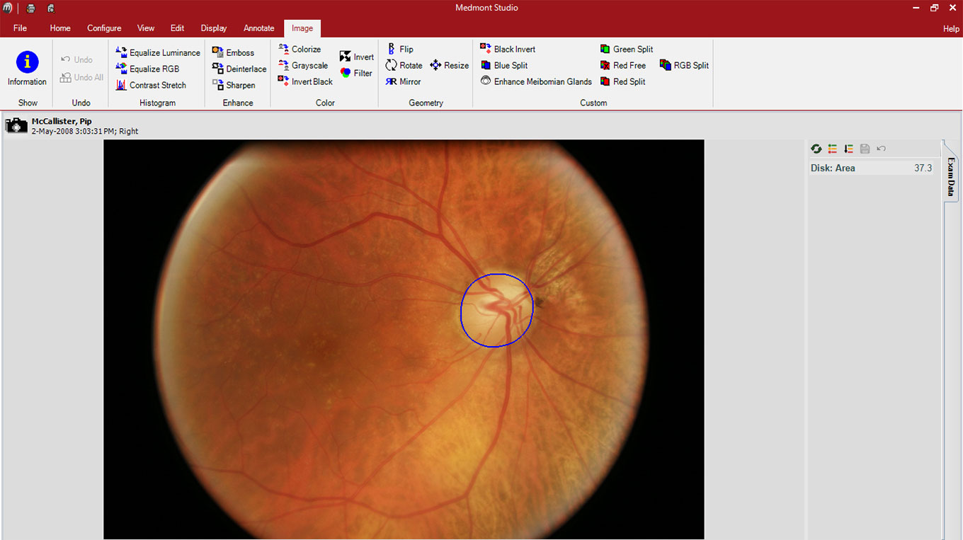This screenshot has width=963, height=540.
Task: Click the sort-order icon in the exam data panel
Action: tap(848, 149)
